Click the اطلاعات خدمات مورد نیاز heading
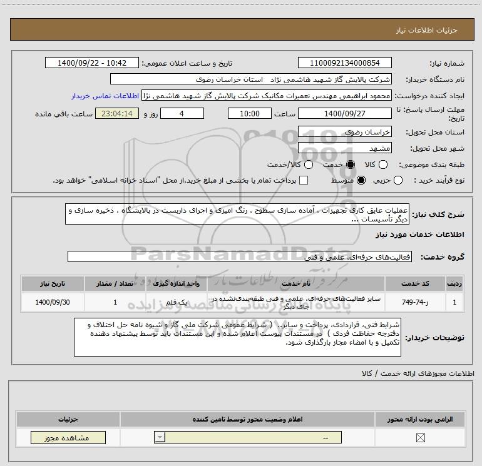Screen dimensions: 482x466 [420, 235]
